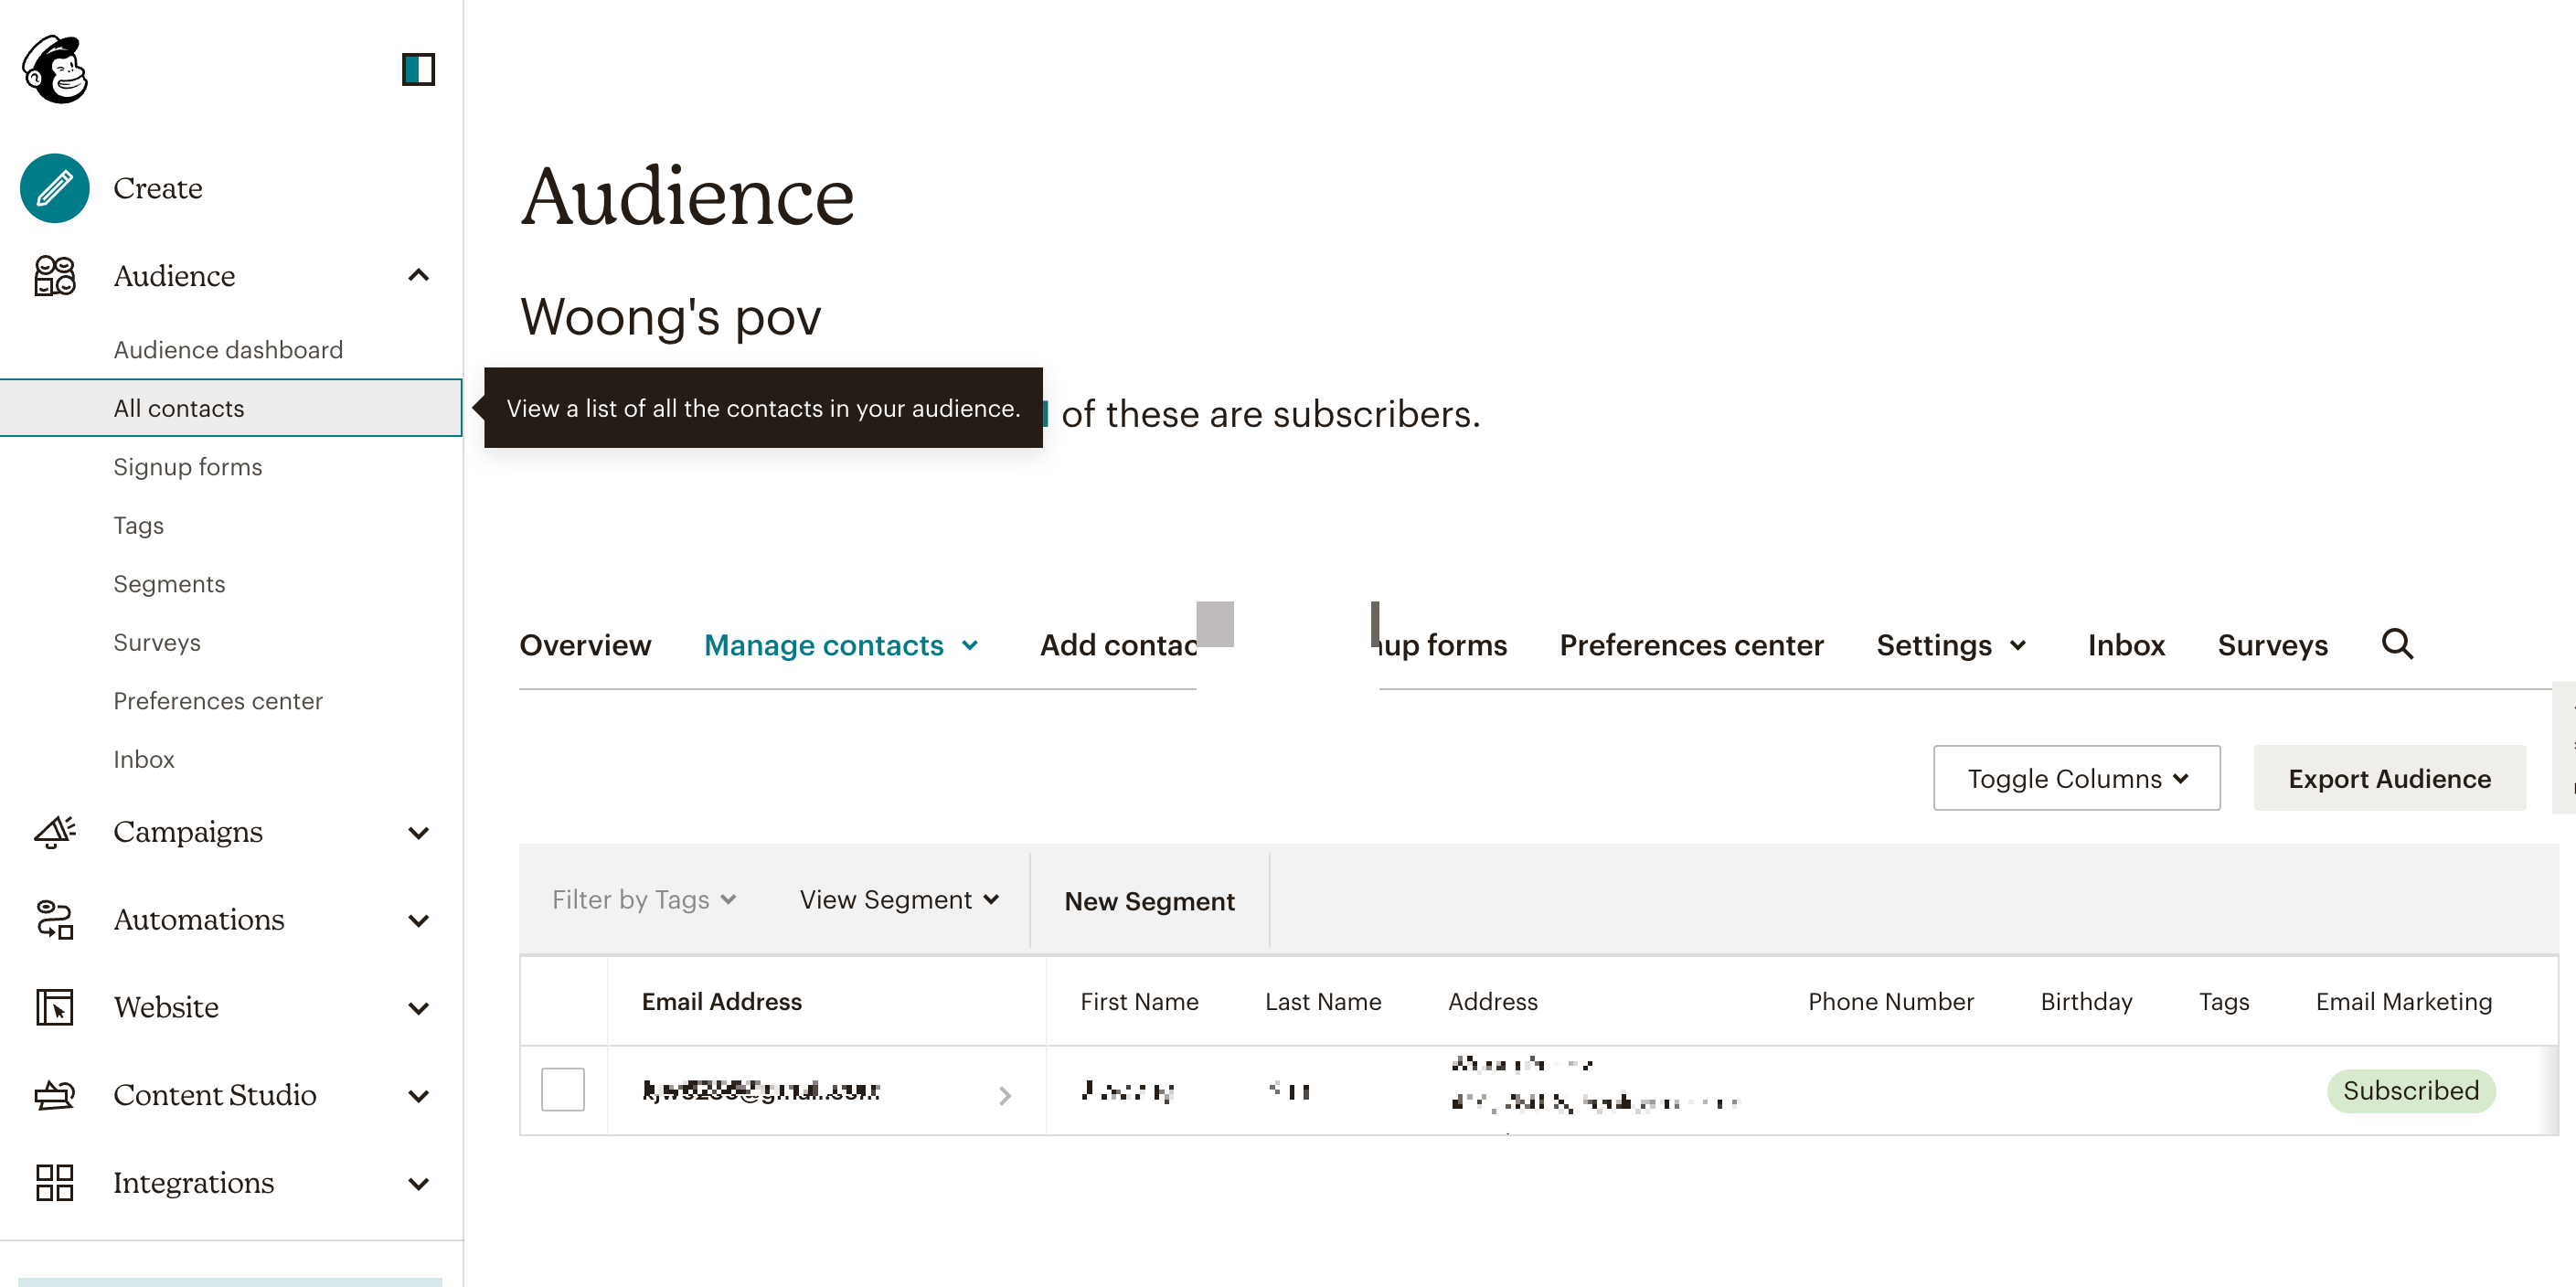Click the Automations icon in sidebar
Image resolution: width=2576 pixels, height=1287 pixels.
pos(55,919)
